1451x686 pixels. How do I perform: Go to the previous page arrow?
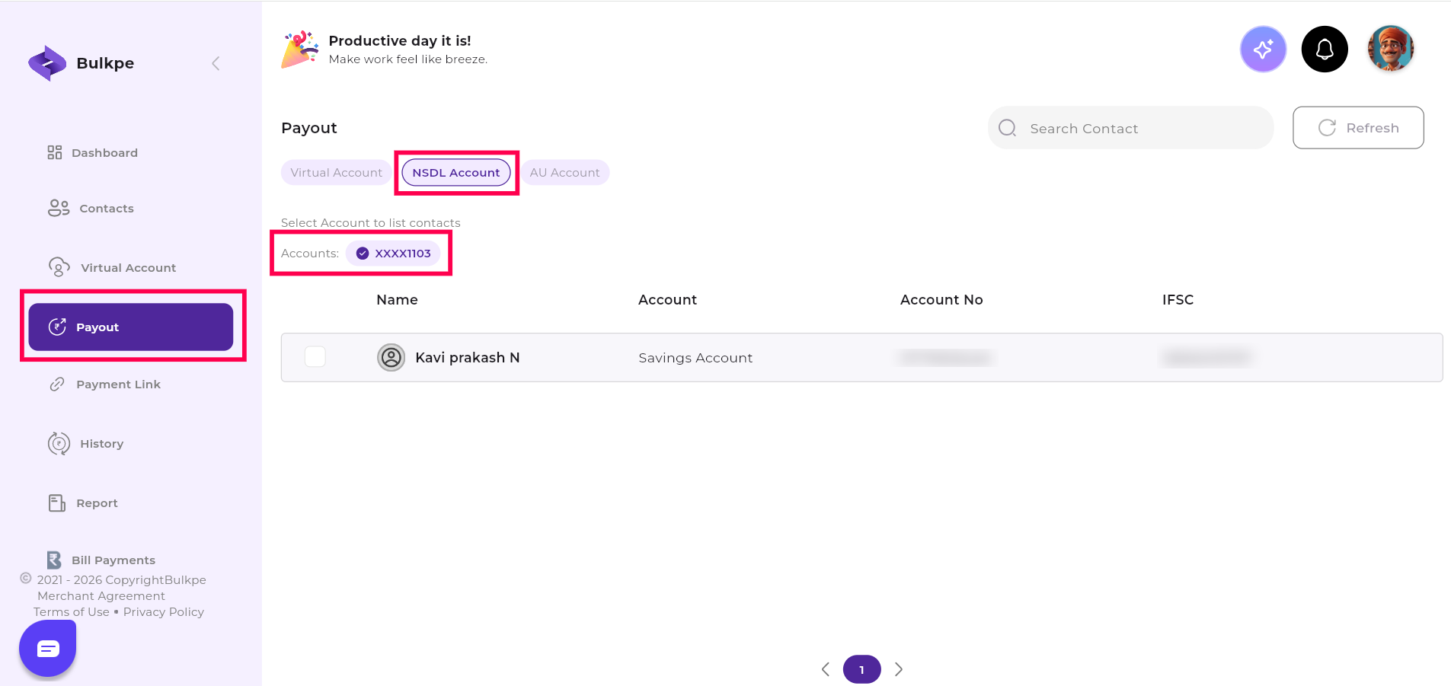(x=826, y=669)
